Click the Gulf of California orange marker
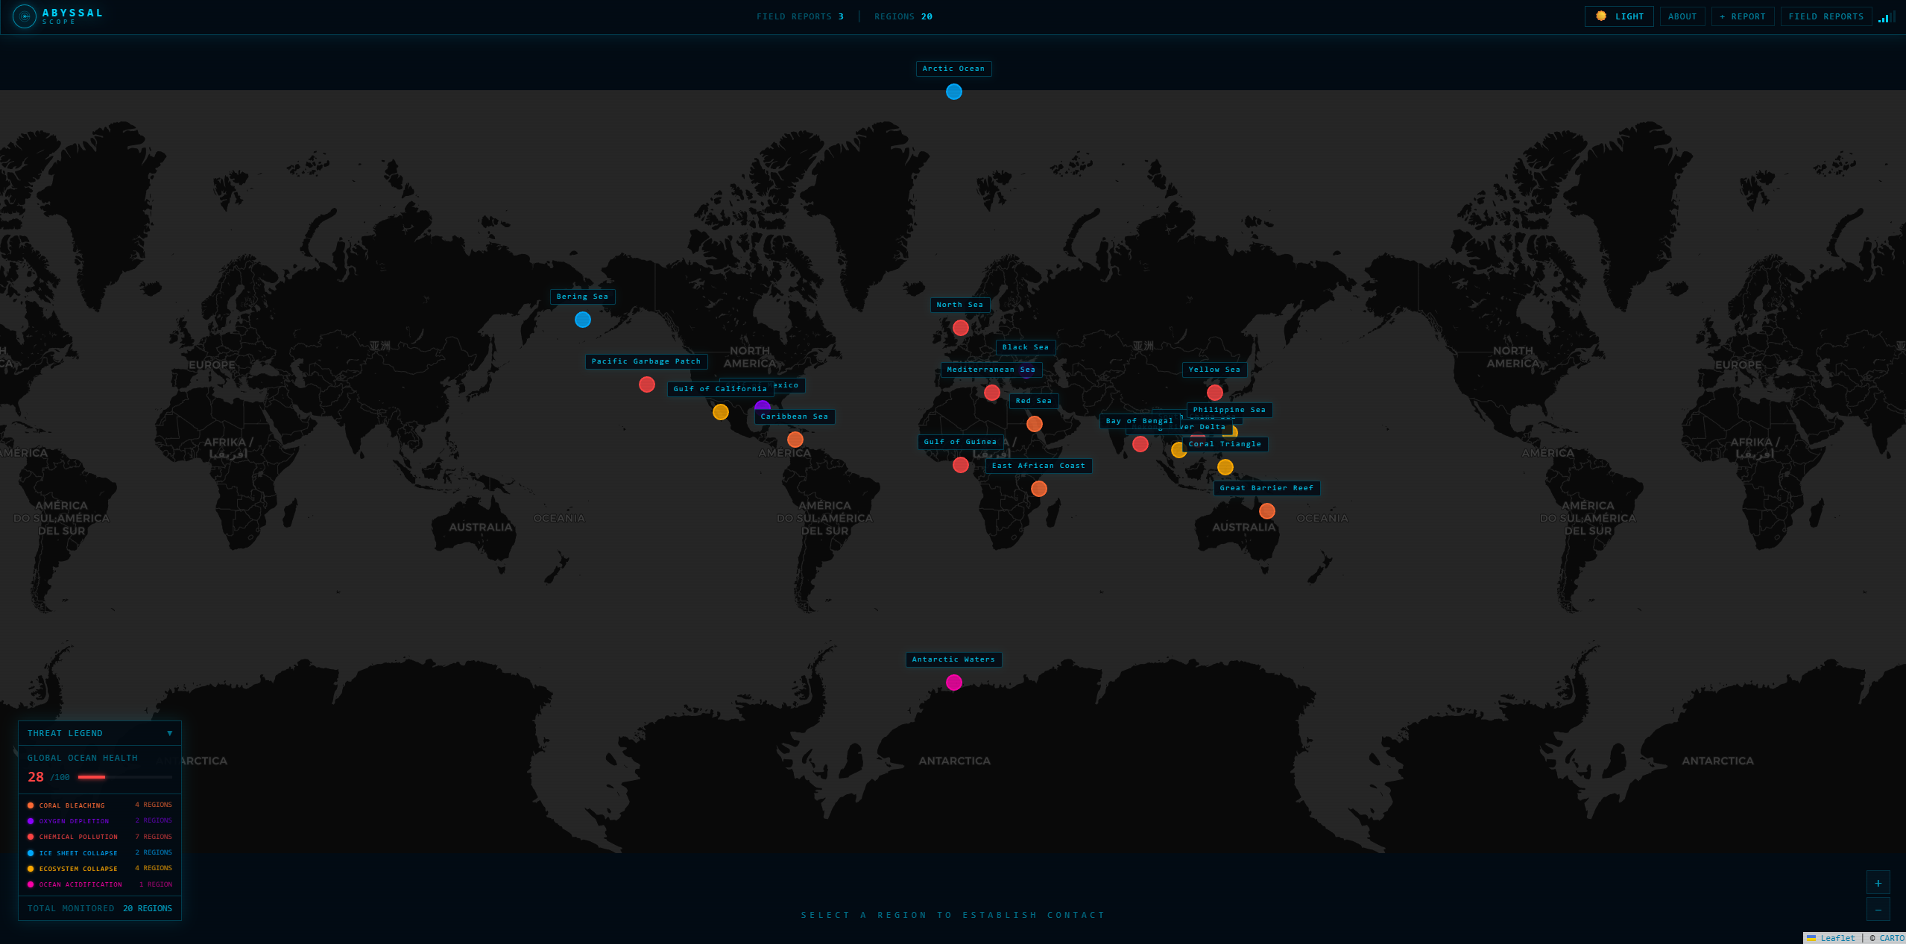Screen dimensions: 1906x944 pyautogui.click(x=721, y=412)
